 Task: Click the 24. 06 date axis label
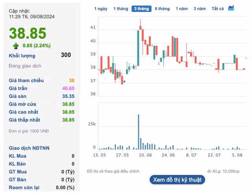pos(168,155)
